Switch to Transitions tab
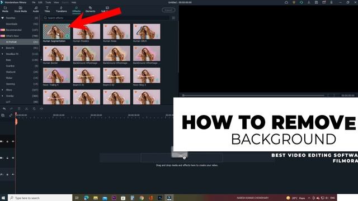The height and width of the screenshot is (201, 358). [61, 9]
